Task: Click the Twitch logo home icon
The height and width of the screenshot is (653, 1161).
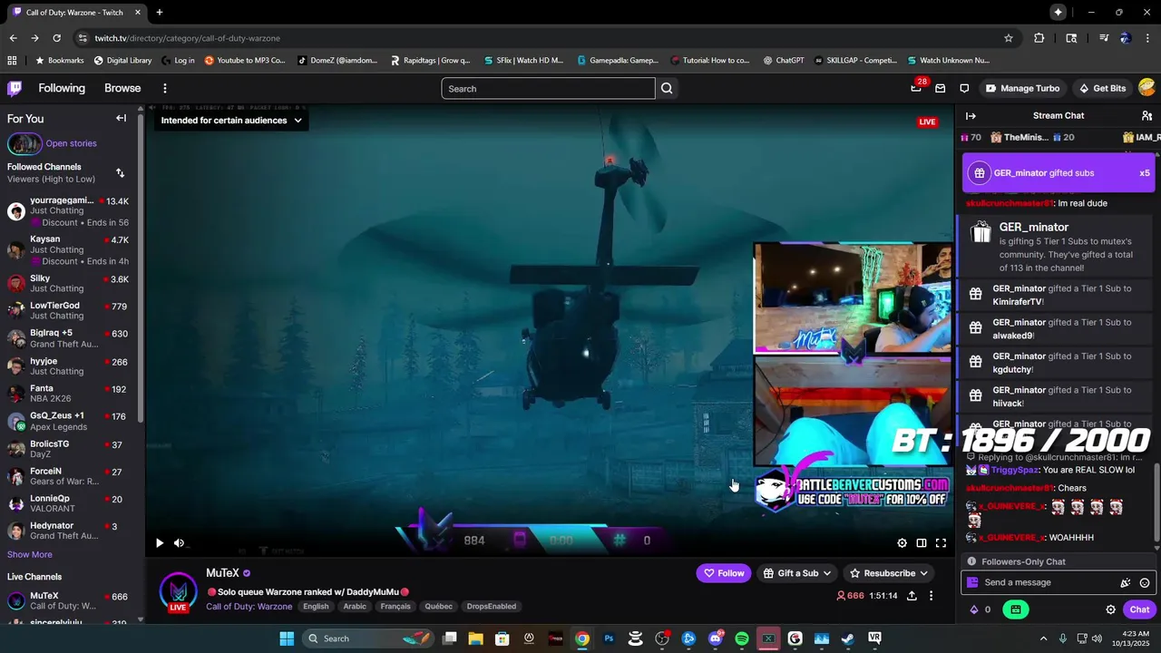Action: point(15,88)
